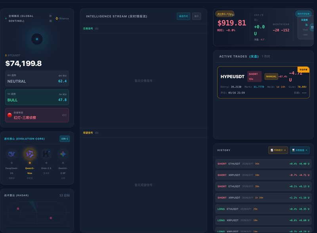Screen dimensions: 317x233
Task: Click the $919.81 equity value
Action: coord(232,23)
